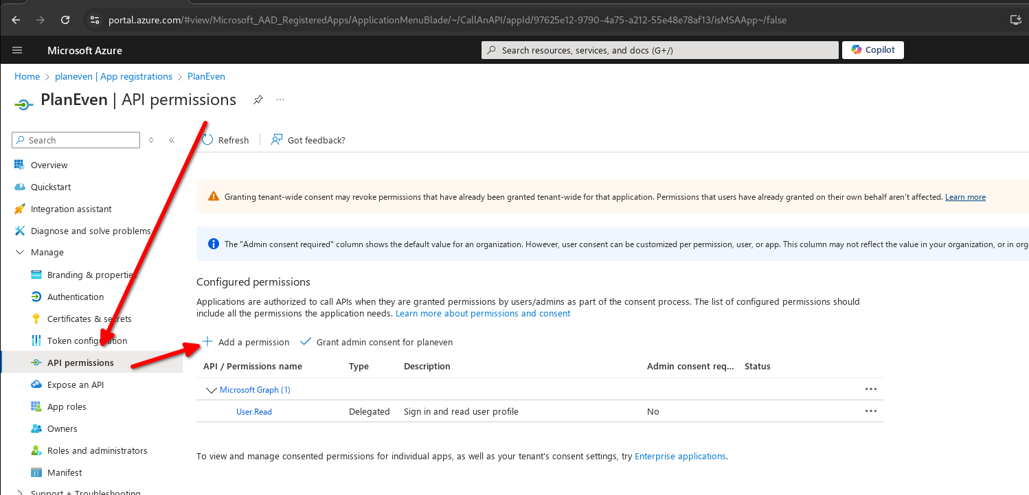Open Integration assistant in sidebar
1029x495 pixels.
click(x=71, y=209)
